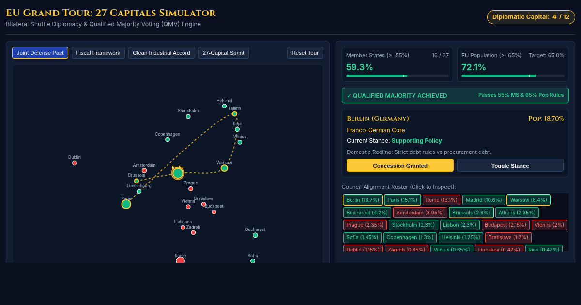Click the Member States progress bar
581x305 pixels.
(398, 76)
